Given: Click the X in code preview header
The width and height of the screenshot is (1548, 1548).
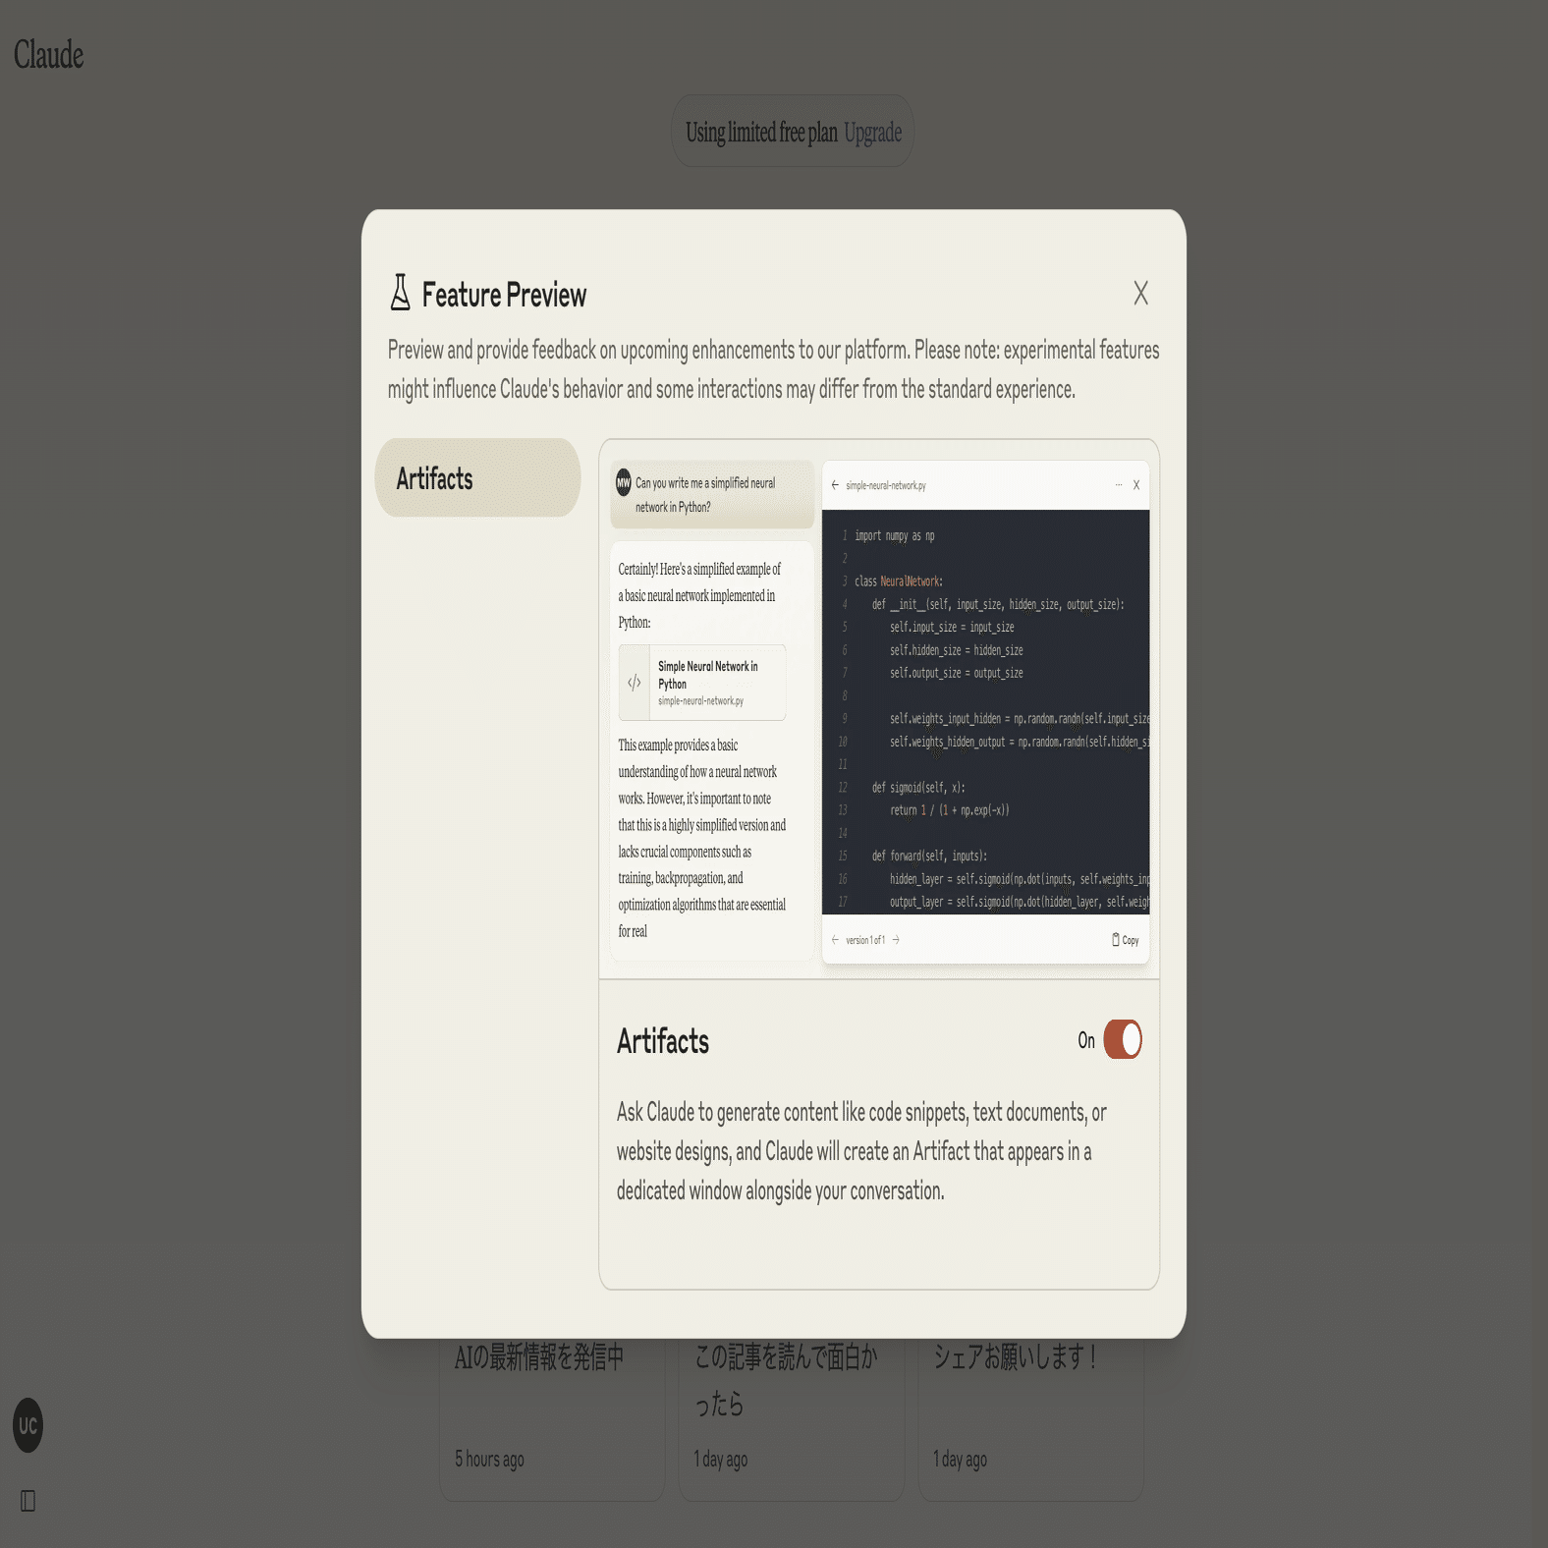Looking at the screenshot, I should (1136, 485).
